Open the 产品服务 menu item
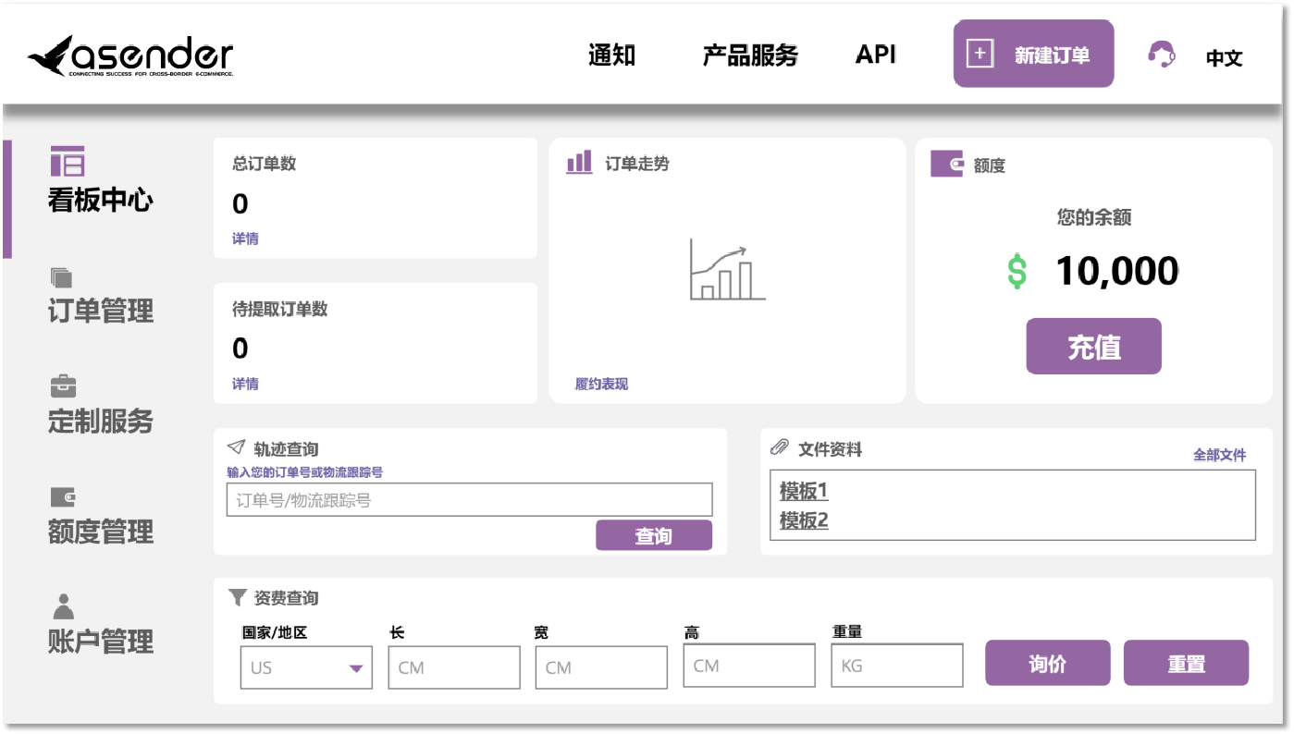Viewport: 1294px width, 734px height. tap(750, 55)
